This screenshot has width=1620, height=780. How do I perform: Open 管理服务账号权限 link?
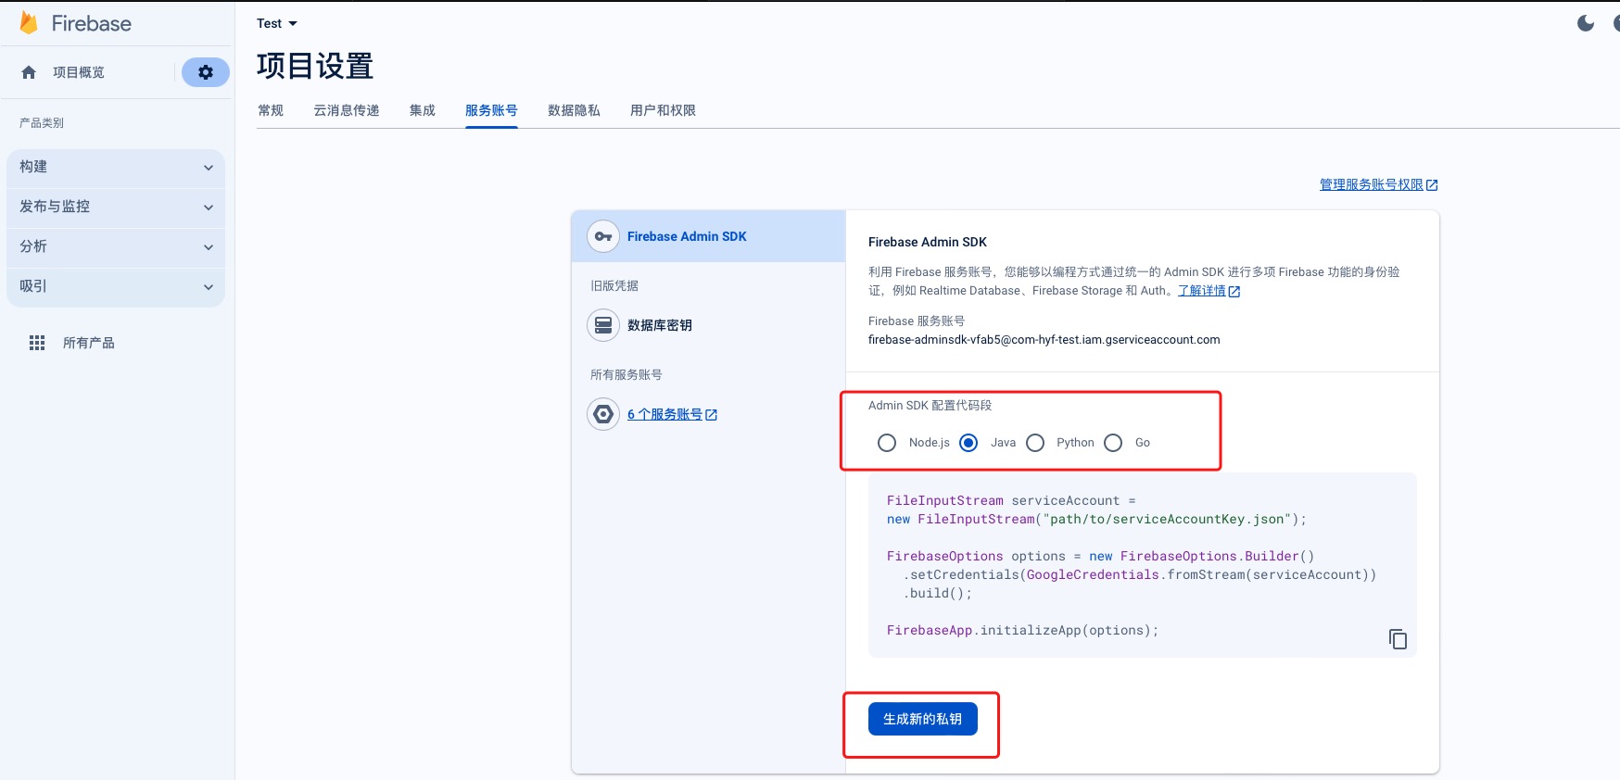tap(1371, 185)
